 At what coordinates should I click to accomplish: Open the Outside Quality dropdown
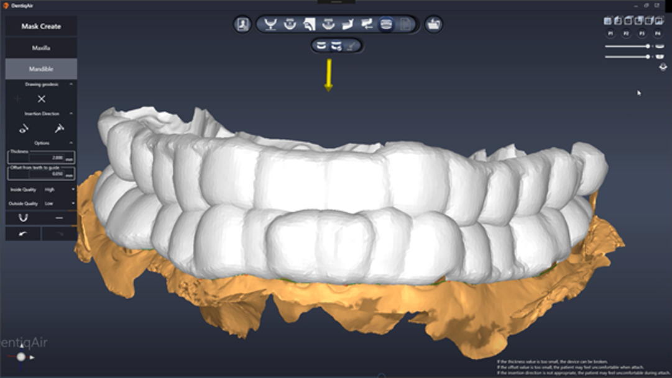tap(58, 203)
